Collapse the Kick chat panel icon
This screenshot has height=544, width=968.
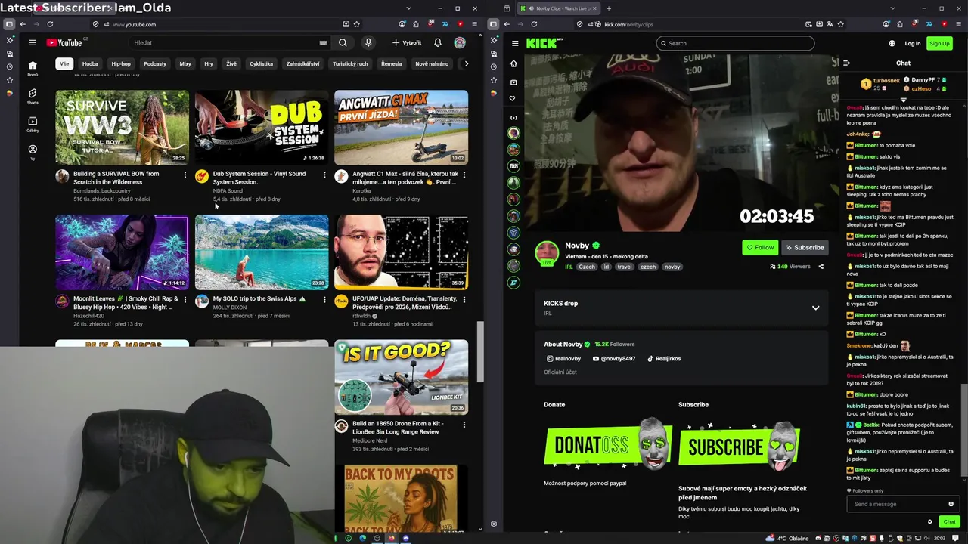[846, 63]
